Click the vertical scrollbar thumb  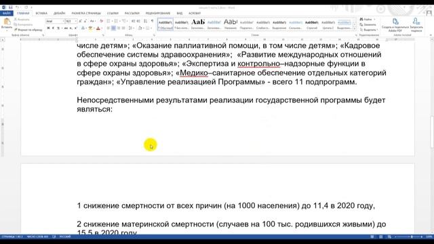pyautogui.click(x=432, y=132)
